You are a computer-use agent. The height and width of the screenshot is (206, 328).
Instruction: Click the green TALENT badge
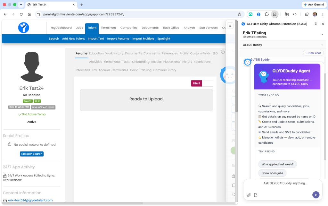28,101
